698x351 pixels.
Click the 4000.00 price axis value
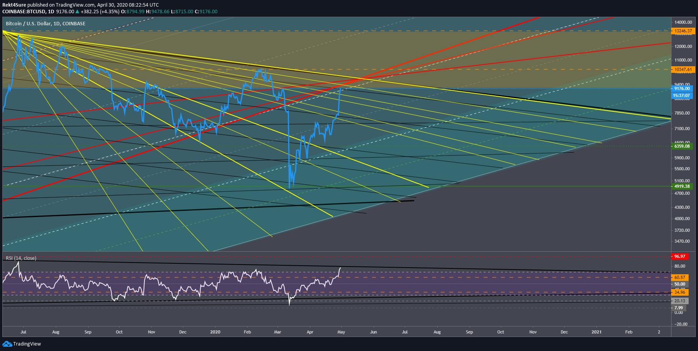click(682, 219)
